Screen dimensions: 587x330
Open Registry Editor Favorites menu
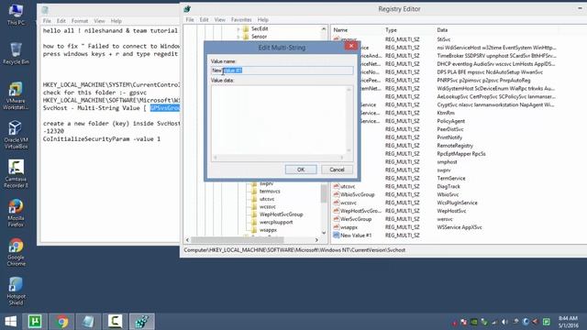pos(241,20)
